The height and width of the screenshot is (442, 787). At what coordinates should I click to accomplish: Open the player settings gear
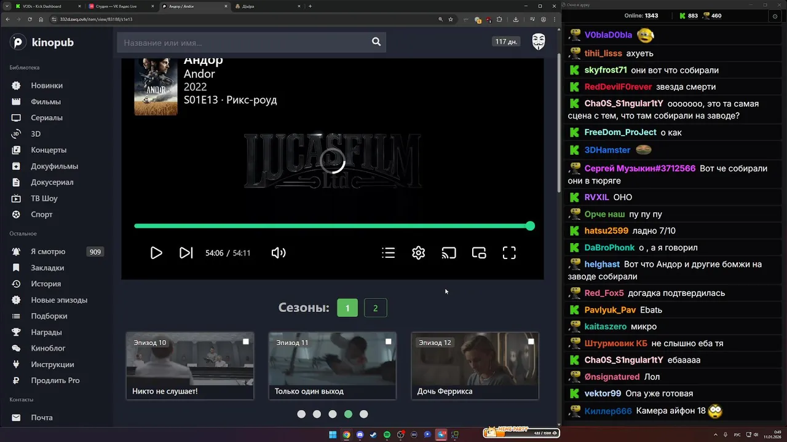(x=419, y=253)
